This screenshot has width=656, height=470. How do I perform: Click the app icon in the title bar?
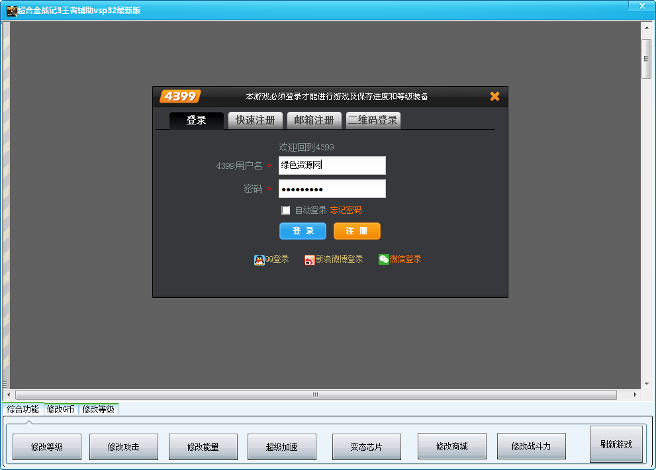pyautogui.click(x=10, y=7)
